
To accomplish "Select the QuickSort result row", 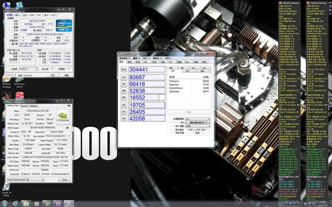I will tap(189, 91).
